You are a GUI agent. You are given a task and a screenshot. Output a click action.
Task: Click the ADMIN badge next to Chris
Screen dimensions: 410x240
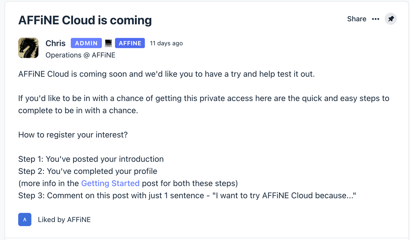coord(86,43)
